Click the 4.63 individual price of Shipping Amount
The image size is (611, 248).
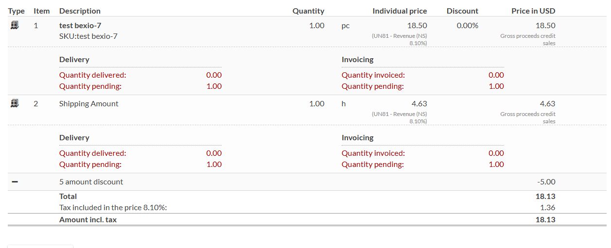click(419, 103)
